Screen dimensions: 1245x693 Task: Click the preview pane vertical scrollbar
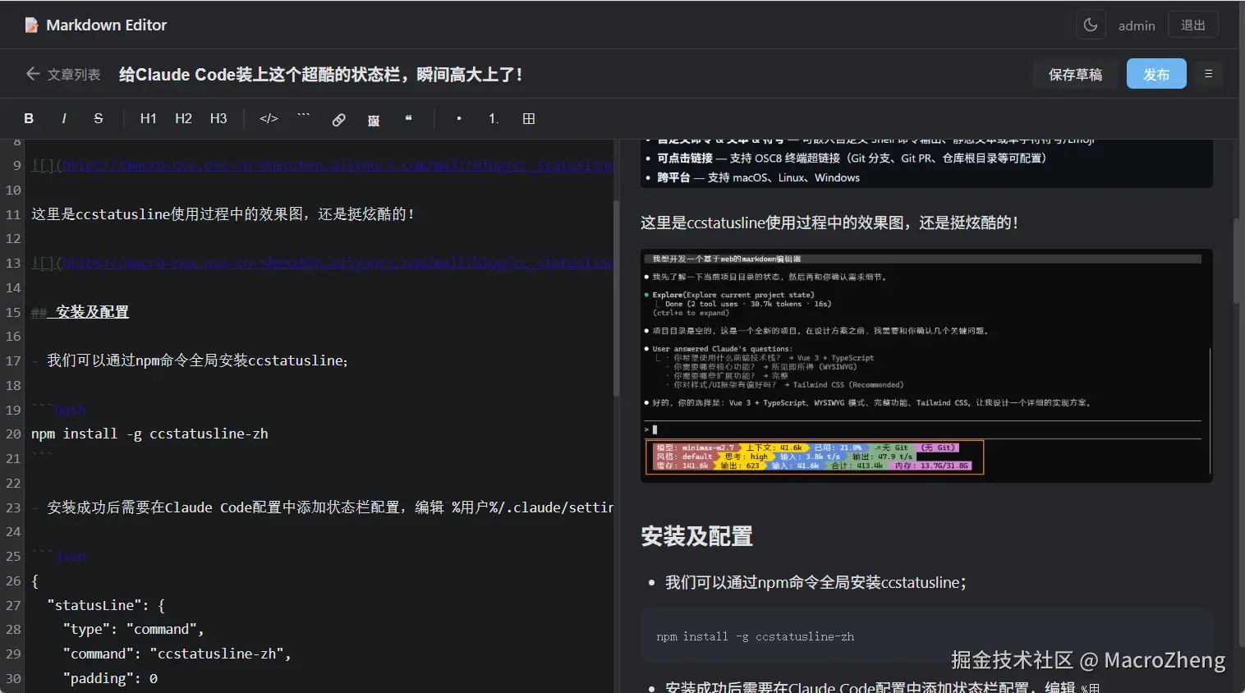pos(1236,263)
